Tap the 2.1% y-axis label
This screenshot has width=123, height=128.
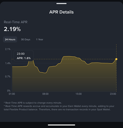pos(8,49)
